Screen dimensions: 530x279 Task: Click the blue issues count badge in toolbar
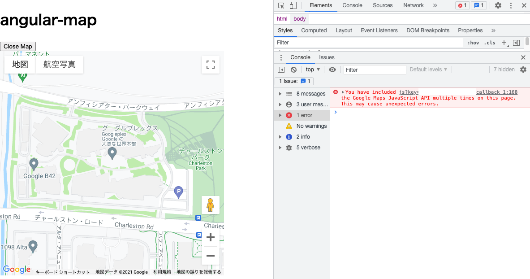(x=479, y=5)
